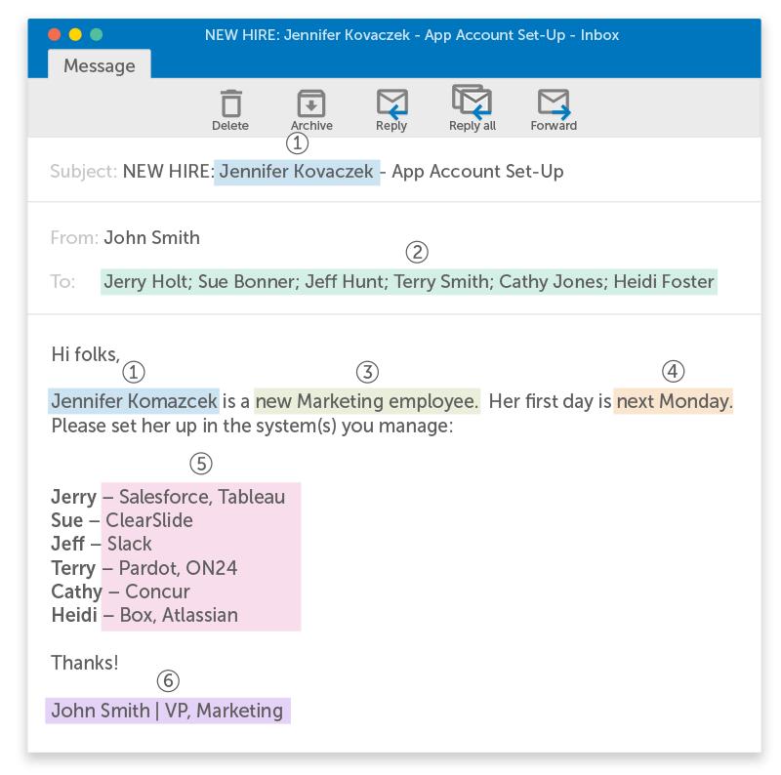Image resolution: width=781 pixels, height=775 pixels.
Task: Click the red close window button
Action: 54,34
